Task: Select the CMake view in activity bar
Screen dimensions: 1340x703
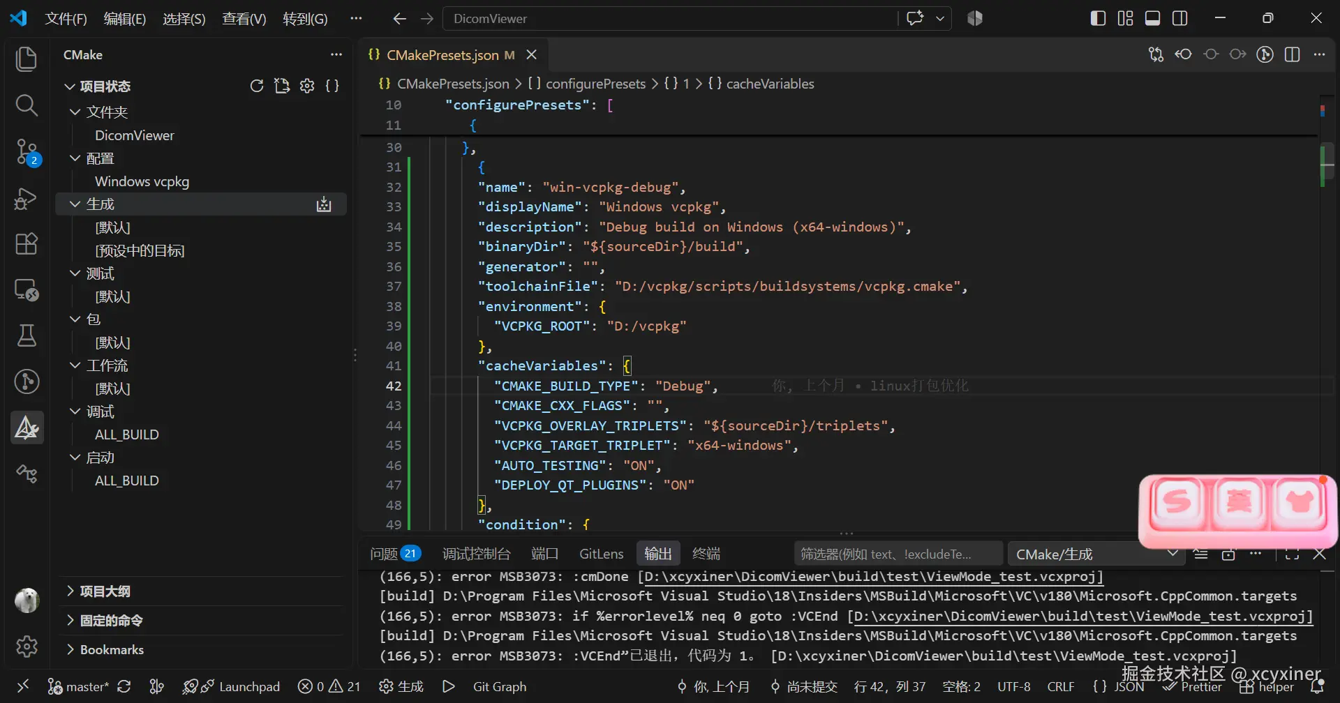Action: click(27, 428)
